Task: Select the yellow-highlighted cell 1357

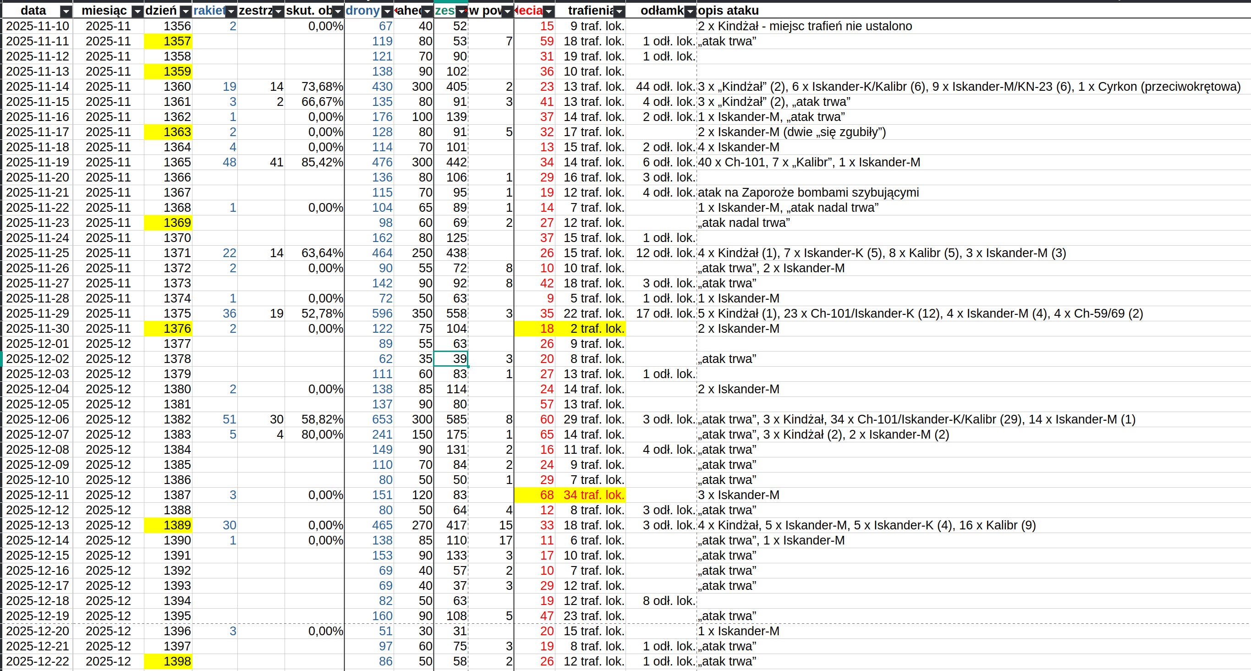Action: (168, 41)
